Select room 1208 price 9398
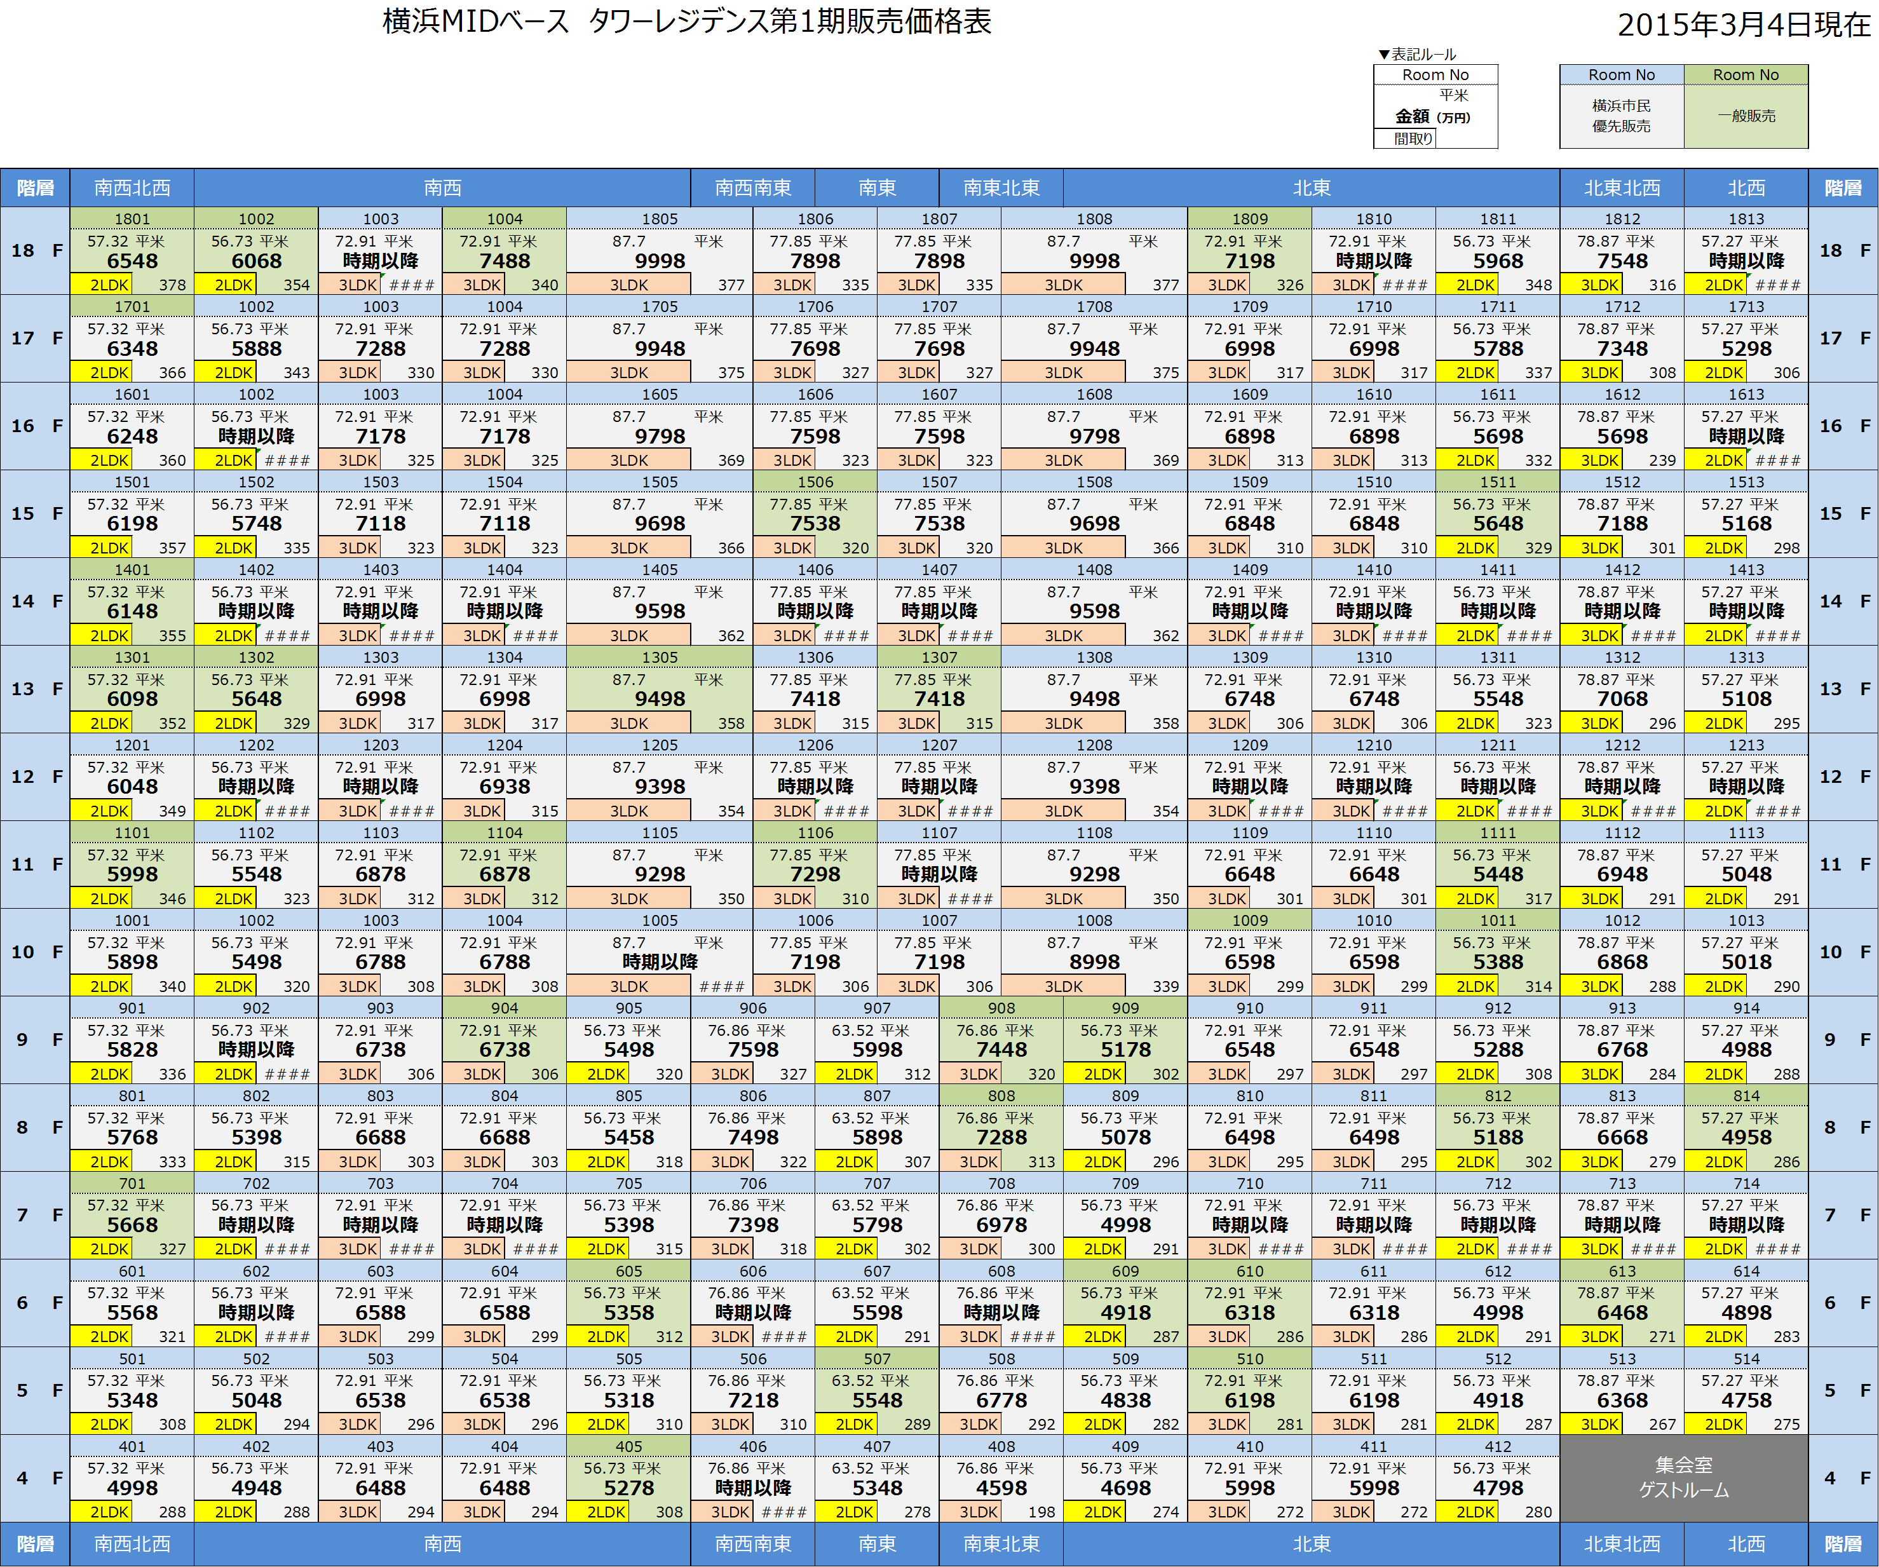This screenshot has width=1879, height=1567. coord(1094,787)
